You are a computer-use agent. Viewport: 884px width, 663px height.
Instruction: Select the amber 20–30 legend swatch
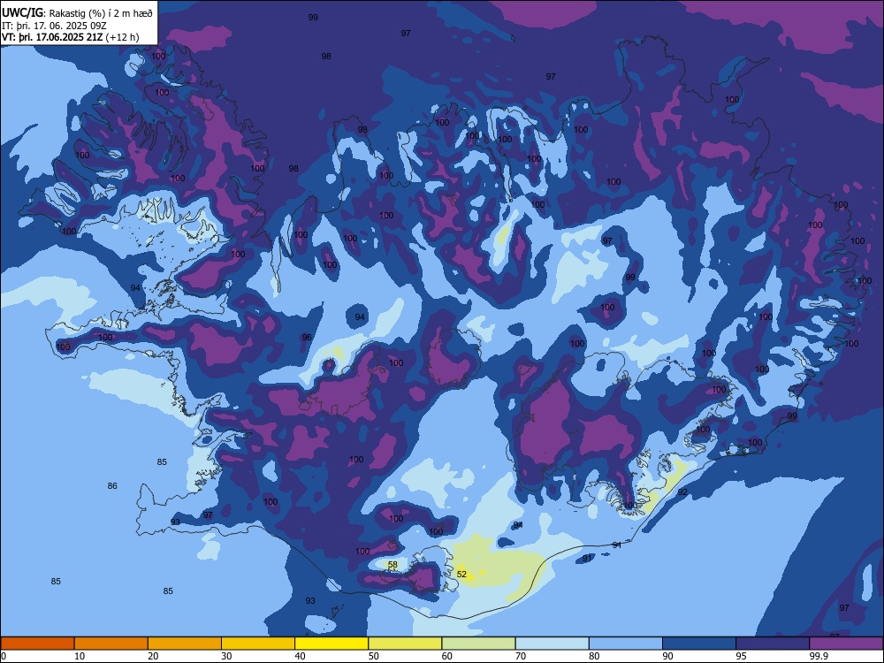185,644
